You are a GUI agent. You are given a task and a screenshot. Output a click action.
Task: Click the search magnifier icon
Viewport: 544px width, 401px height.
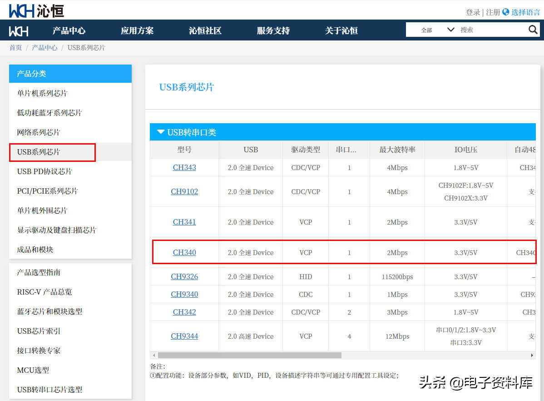click(533, 30)
